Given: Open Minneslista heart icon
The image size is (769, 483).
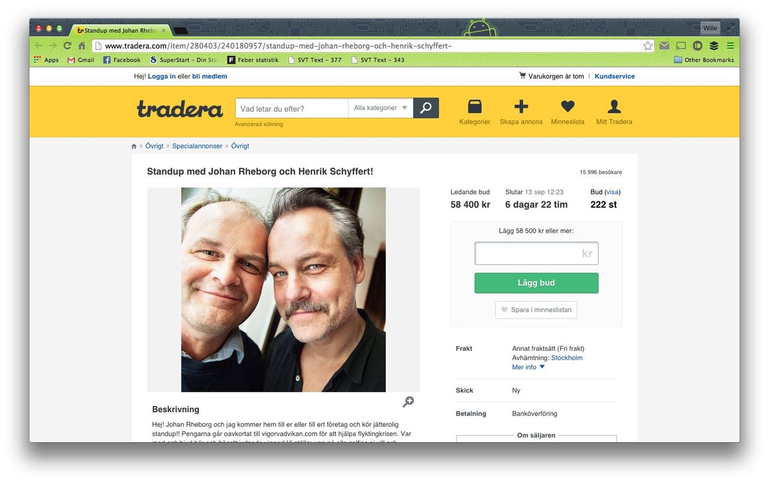Looking at the screenshot, I should (568, 107).
